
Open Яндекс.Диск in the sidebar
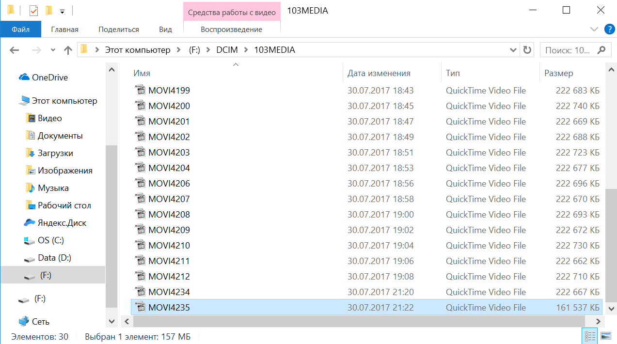(62, 223)
